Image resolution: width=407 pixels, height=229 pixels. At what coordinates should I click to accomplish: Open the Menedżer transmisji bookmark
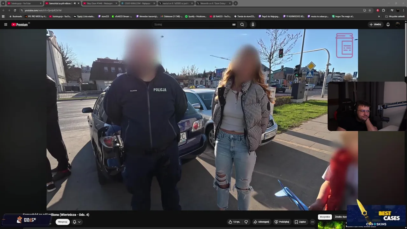(x=147, y=16)
